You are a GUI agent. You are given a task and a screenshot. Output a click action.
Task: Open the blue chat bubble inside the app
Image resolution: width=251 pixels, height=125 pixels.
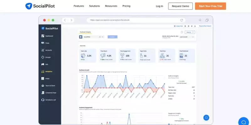[x=206, y=118]
